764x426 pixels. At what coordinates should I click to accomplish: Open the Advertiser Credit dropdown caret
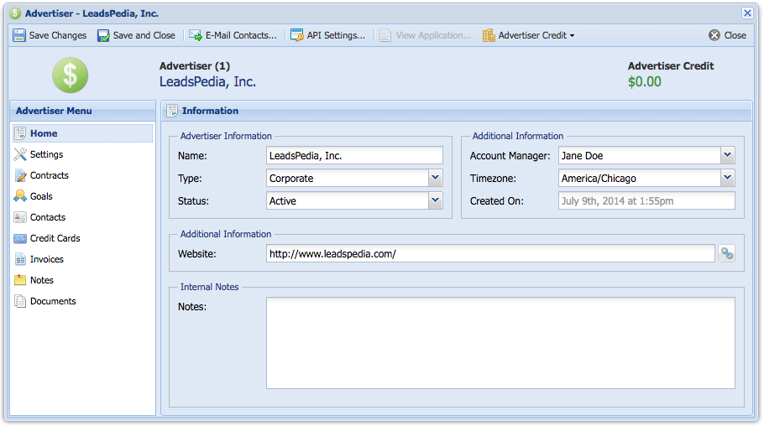tap(572, 36)
